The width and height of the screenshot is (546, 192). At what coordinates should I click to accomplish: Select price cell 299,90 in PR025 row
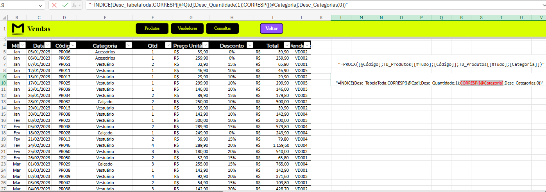coord(191,83)
